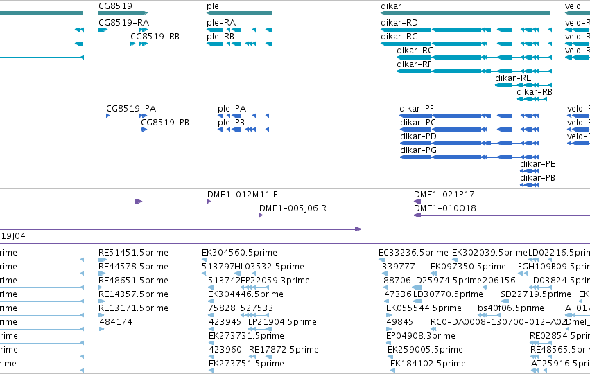Click the HL03532.5prime label

[x=269, y=267]
